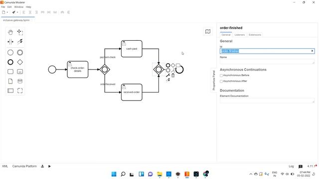319x179 pixels.
Task: Start process instance with the play icon
Action: (x=49, y=166)
